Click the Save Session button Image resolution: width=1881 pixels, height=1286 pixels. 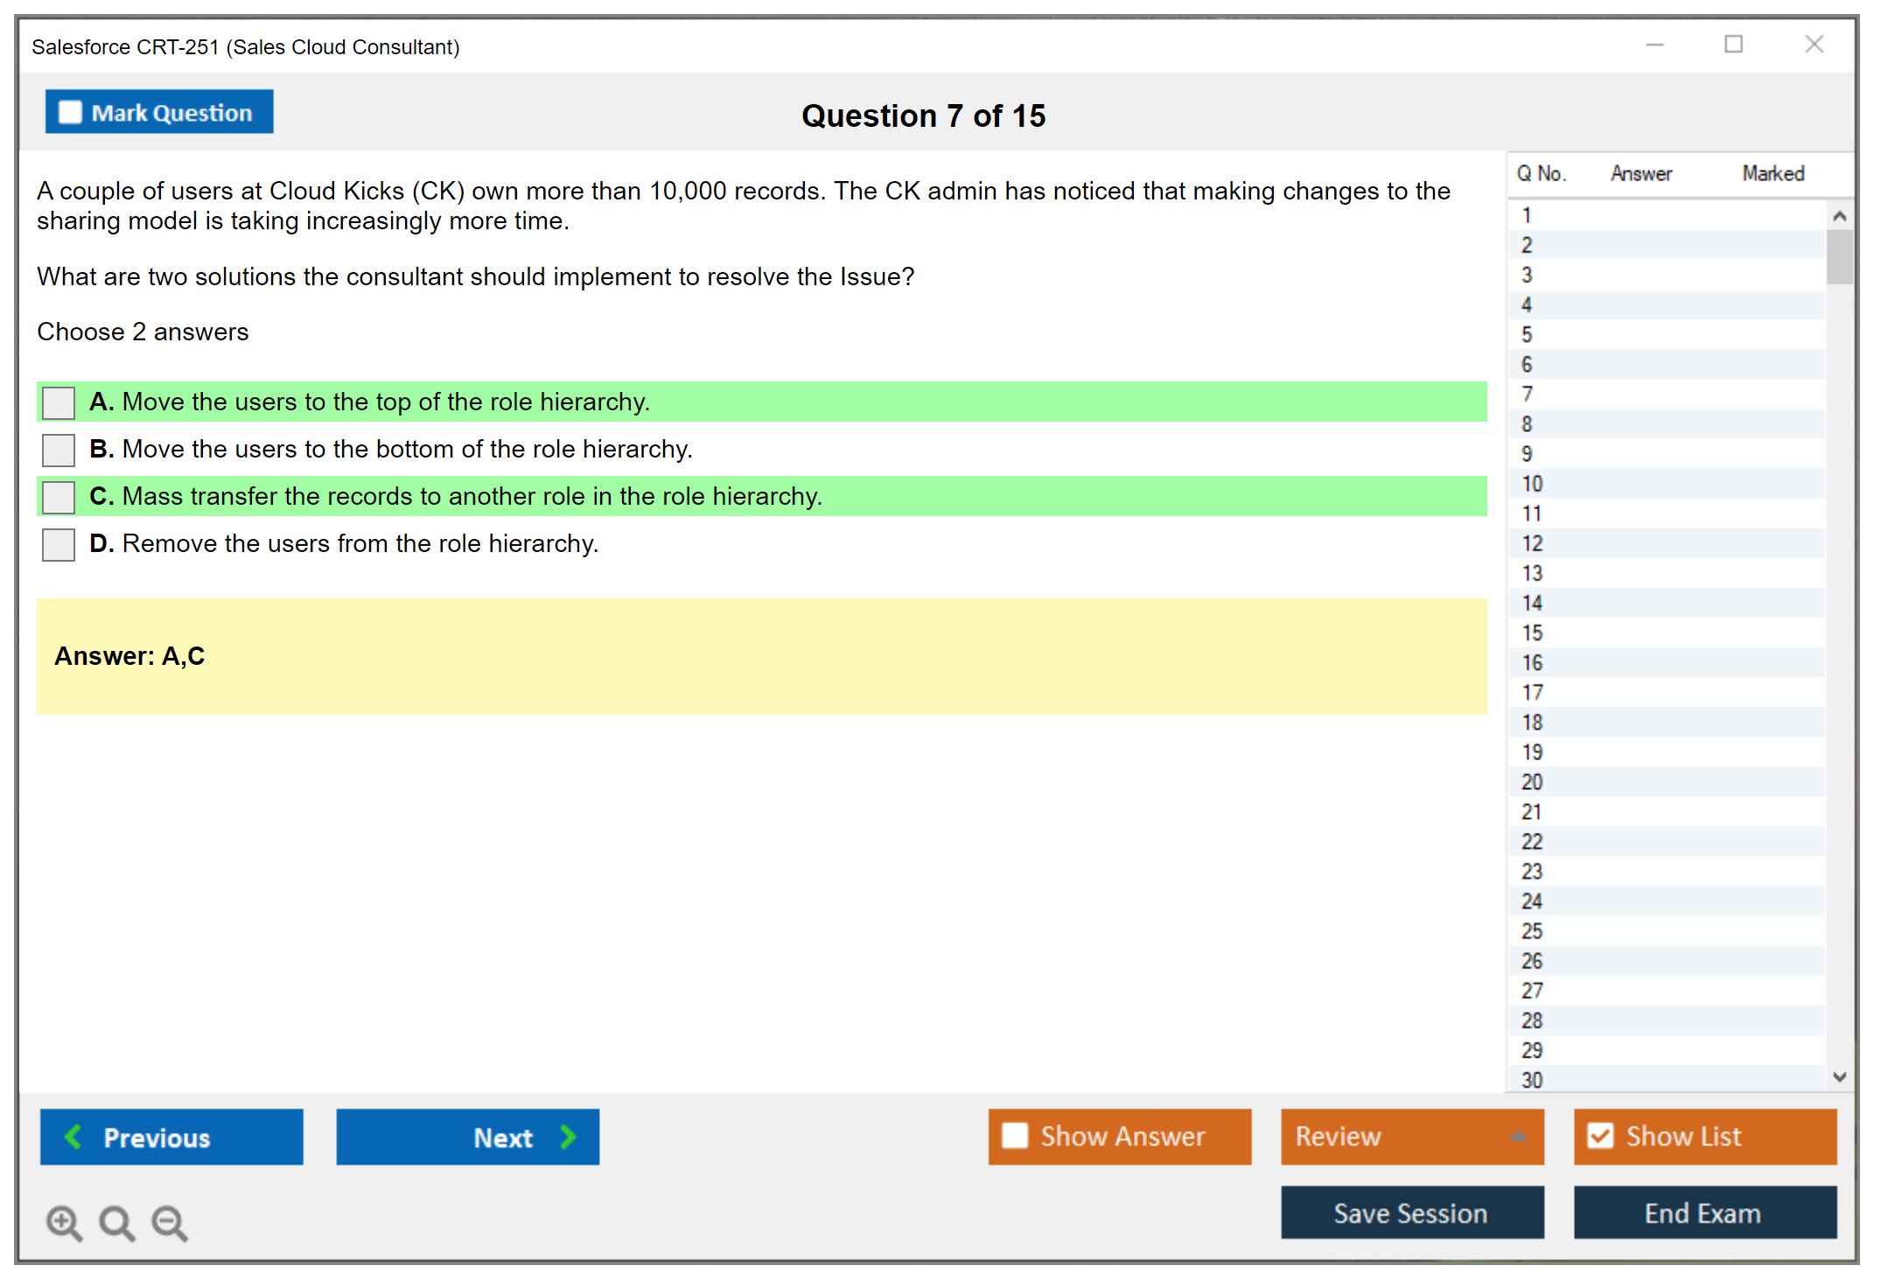(1411, 1213)
